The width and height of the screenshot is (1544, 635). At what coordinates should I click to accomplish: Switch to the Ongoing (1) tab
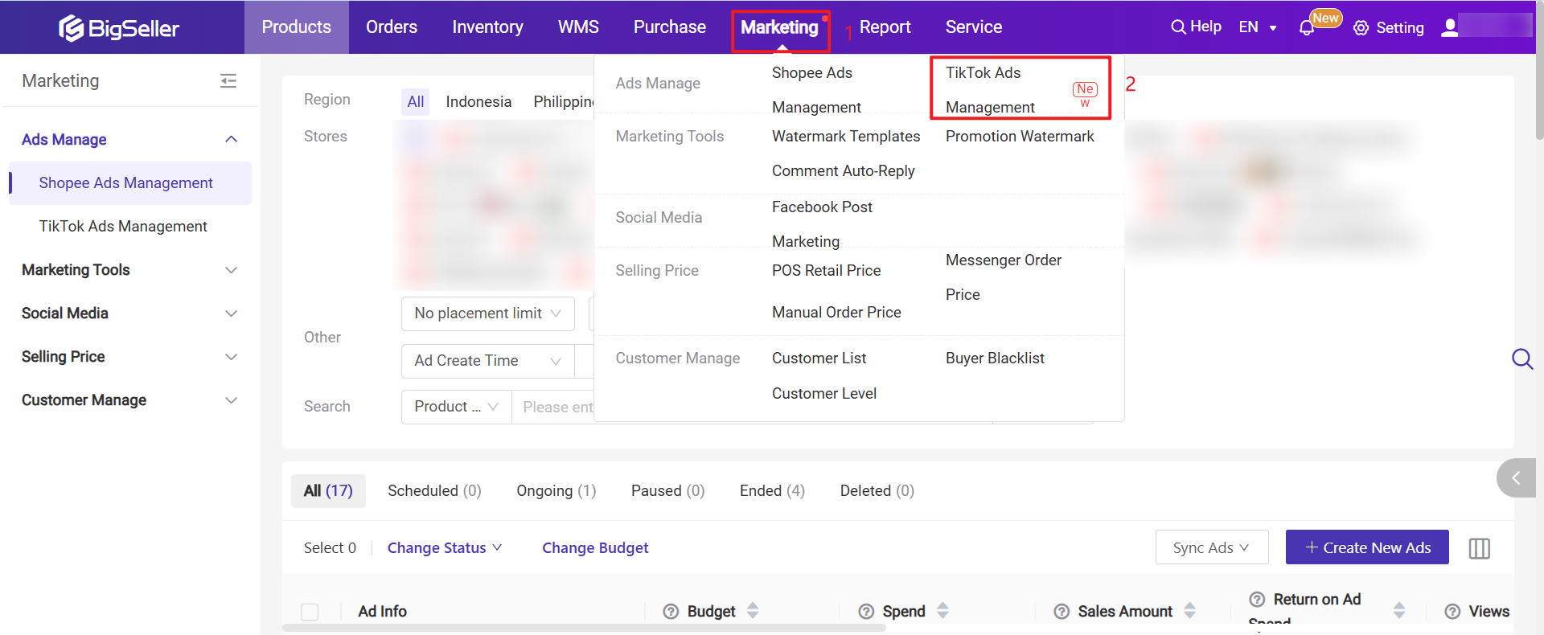pyautogui.click(x=556, y=491)
